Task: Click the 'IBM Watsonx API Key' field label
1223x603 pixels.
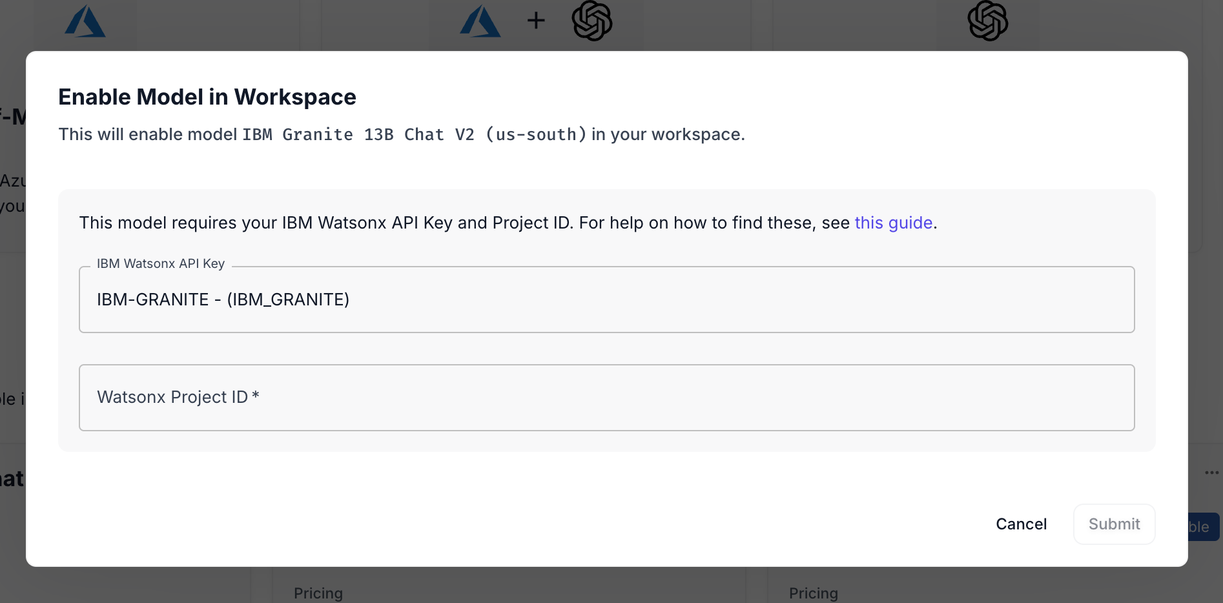Action: (x=161, y=263)
